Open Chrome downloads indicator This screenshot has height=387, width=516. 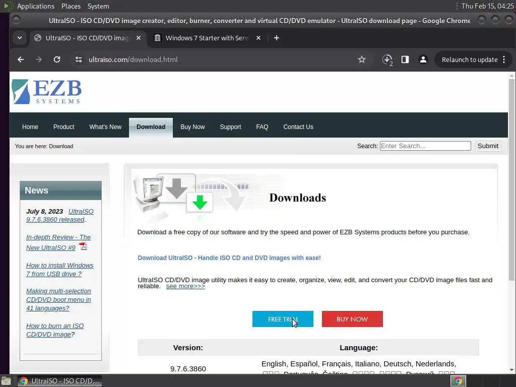[x=388, y=60]
